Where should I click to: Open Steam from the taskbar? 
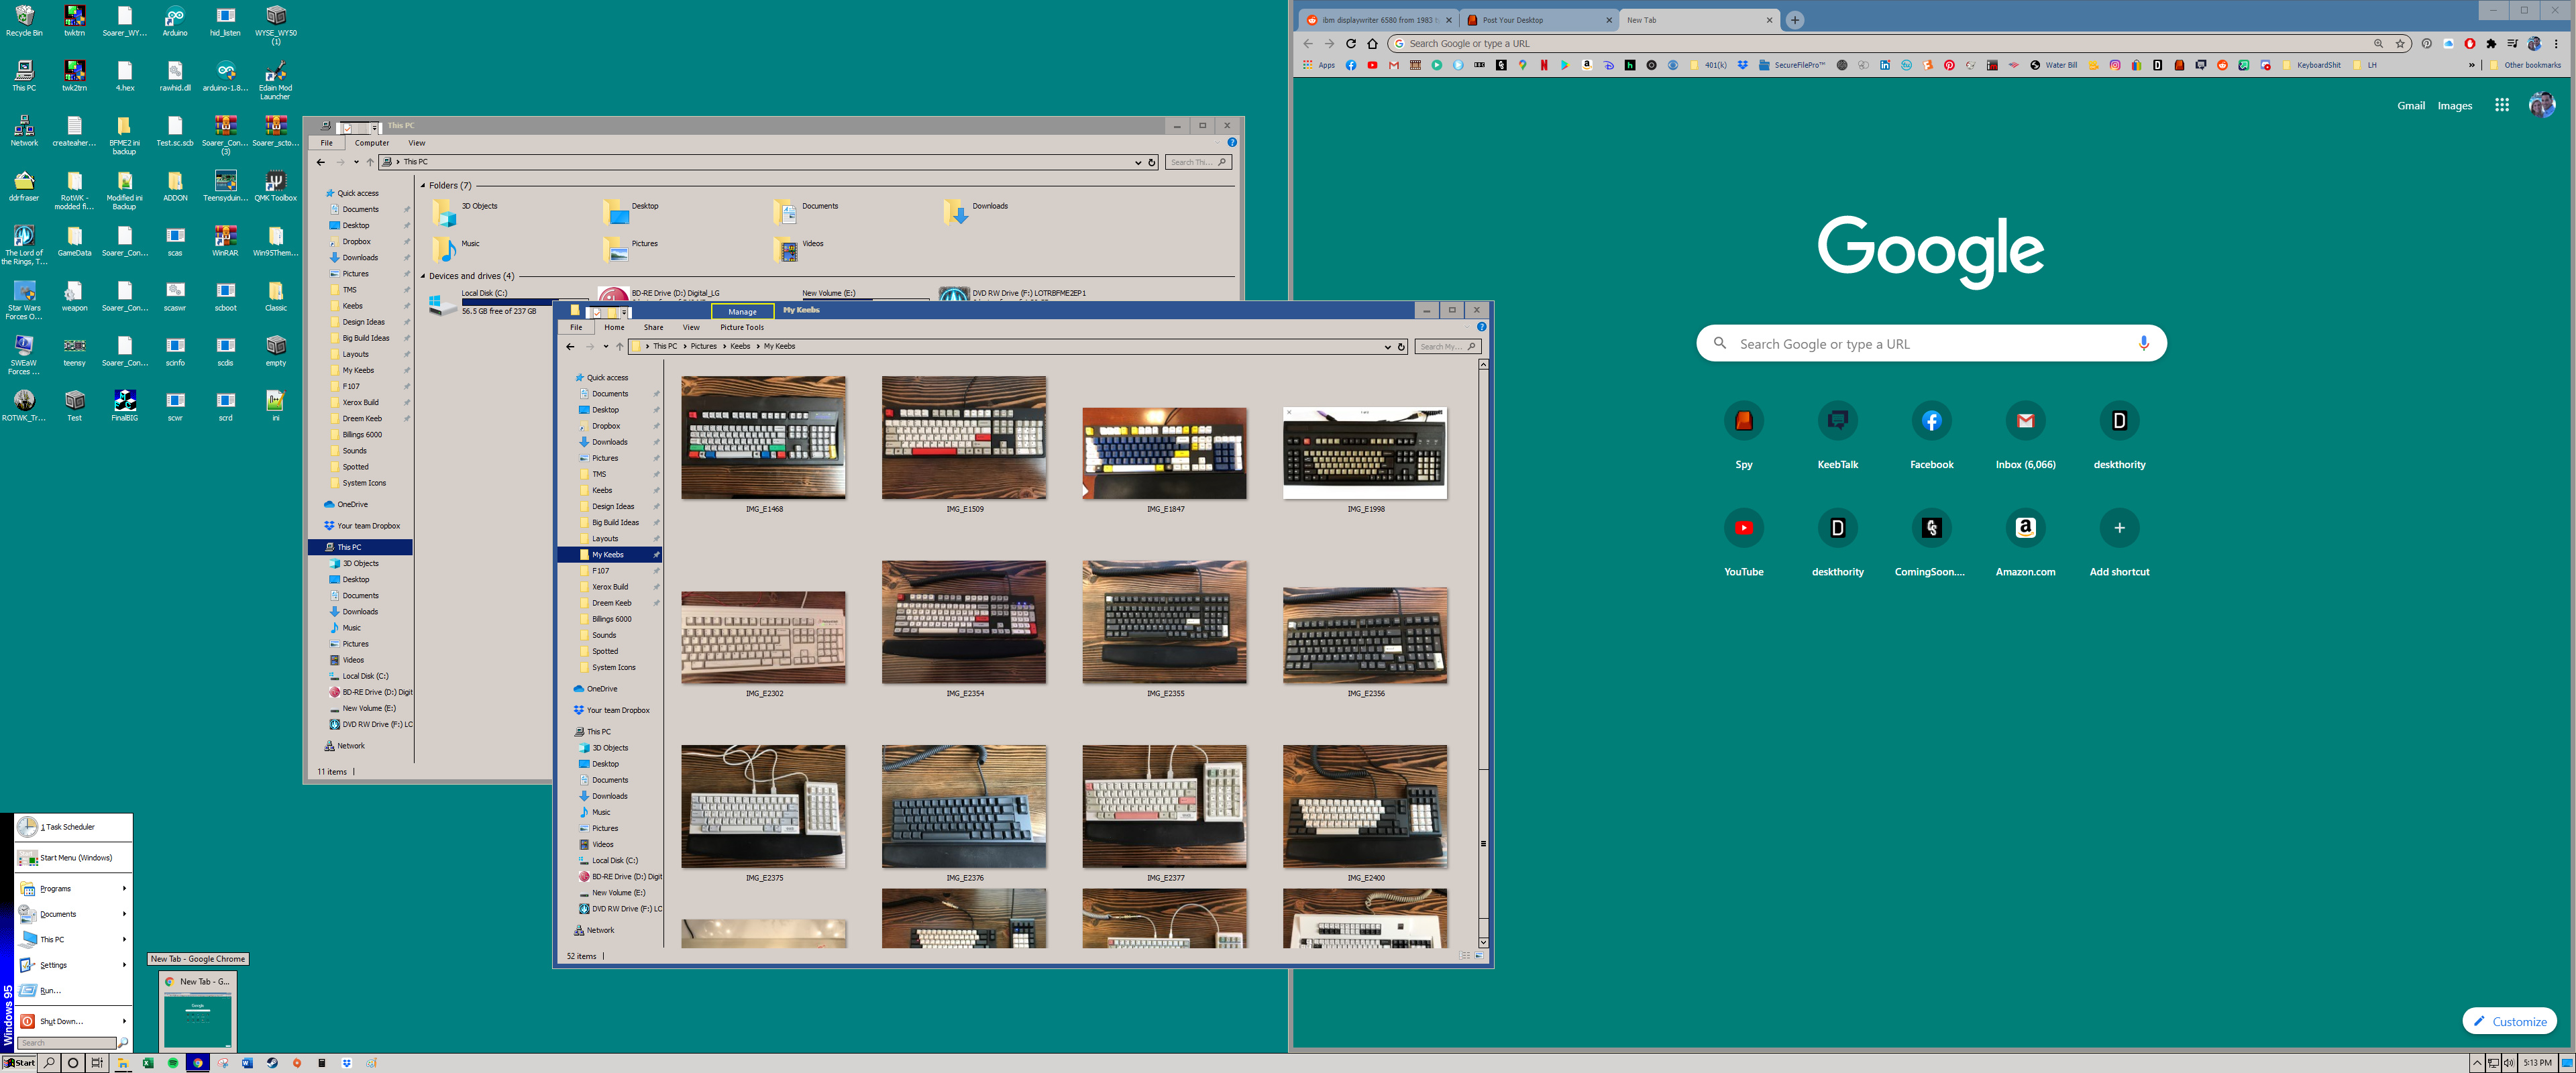pos(272,1063)
